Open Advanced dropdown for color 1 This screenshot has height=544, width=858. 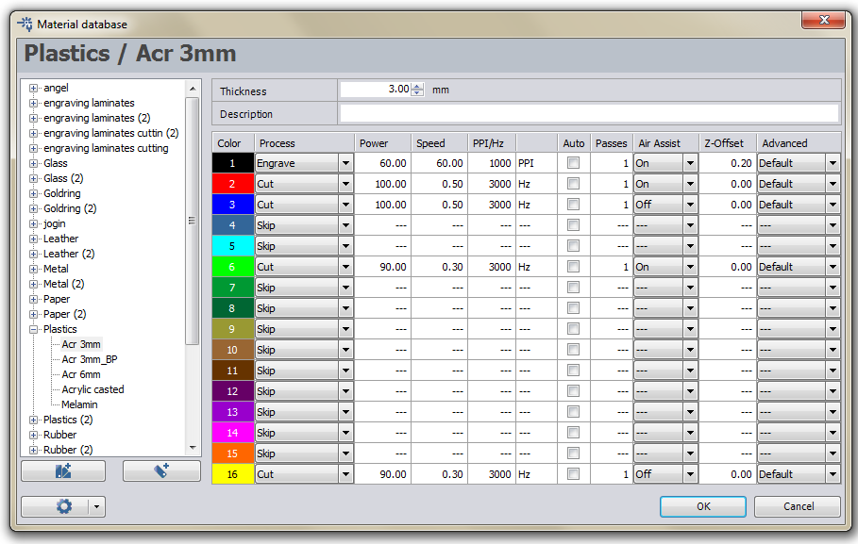[x=833, y=163]
